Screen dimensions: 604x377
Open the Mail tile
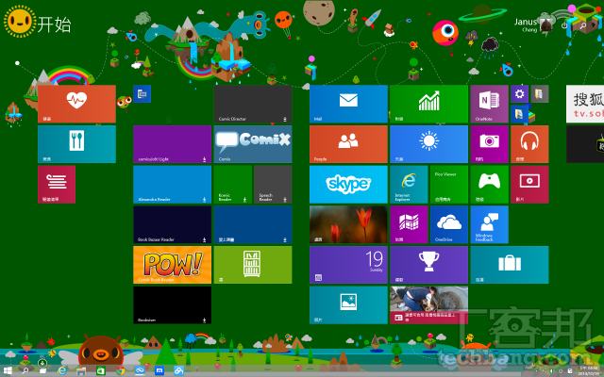coord(348,104)
